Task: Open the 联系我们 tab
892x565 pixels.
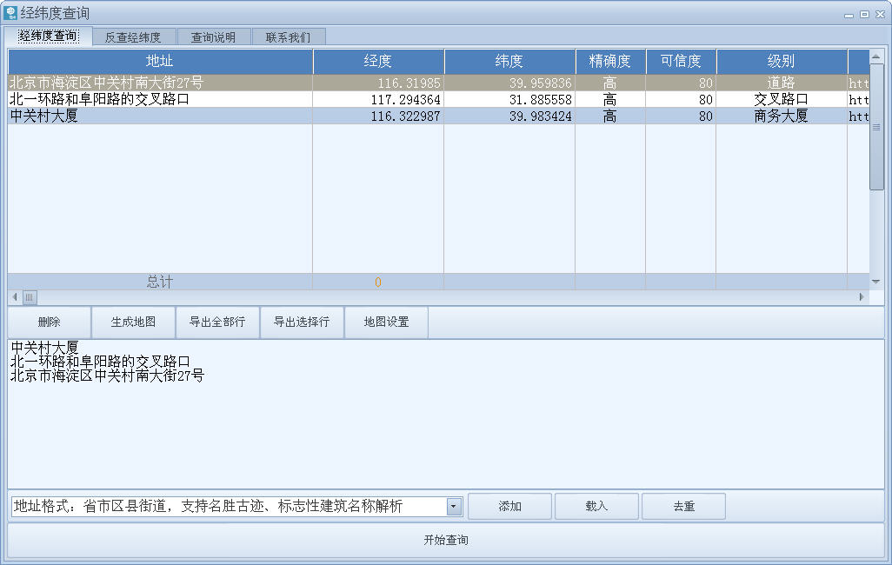Action: pos(289,37)
